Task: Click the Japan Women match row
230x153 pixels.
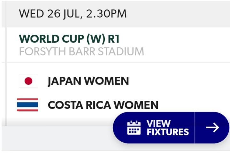Action: pyautogui.click(x=116, y=81)
